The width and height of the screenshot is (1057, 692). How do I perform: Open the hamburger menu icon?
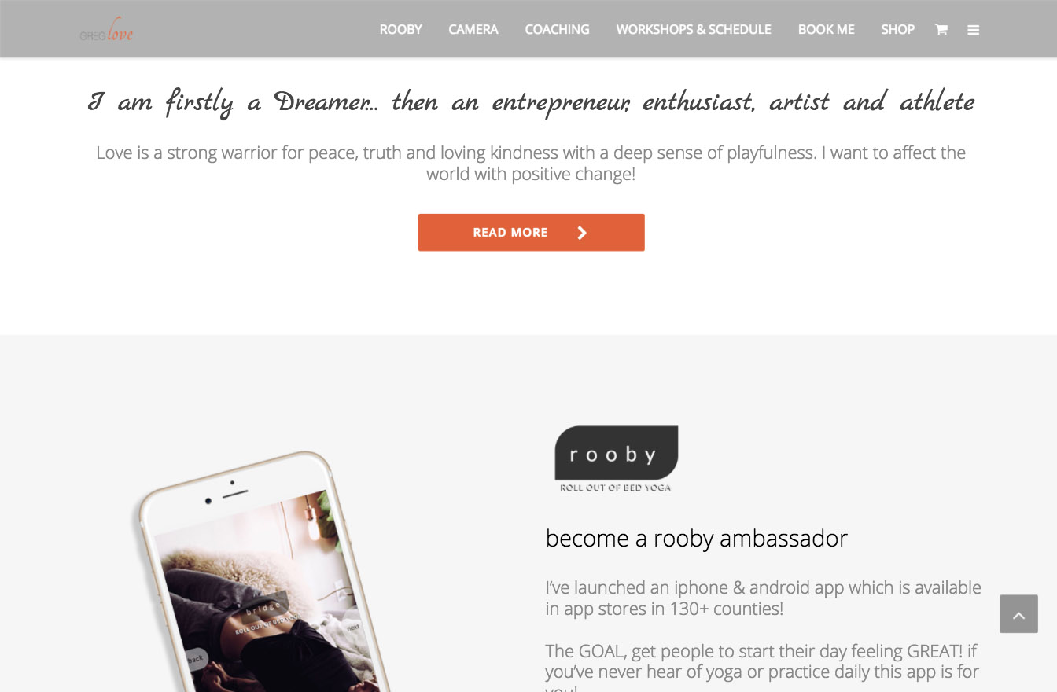(973, 30)
